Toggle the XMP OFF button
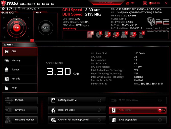The height and width of the screenshot is (129, 171). click(x=46, y=28)
